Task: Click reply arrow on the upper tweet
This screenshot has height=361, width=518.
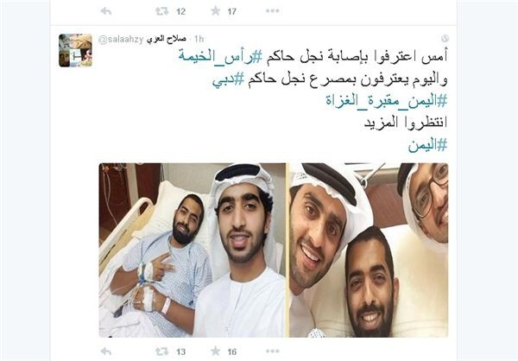Action: point(105,11)
